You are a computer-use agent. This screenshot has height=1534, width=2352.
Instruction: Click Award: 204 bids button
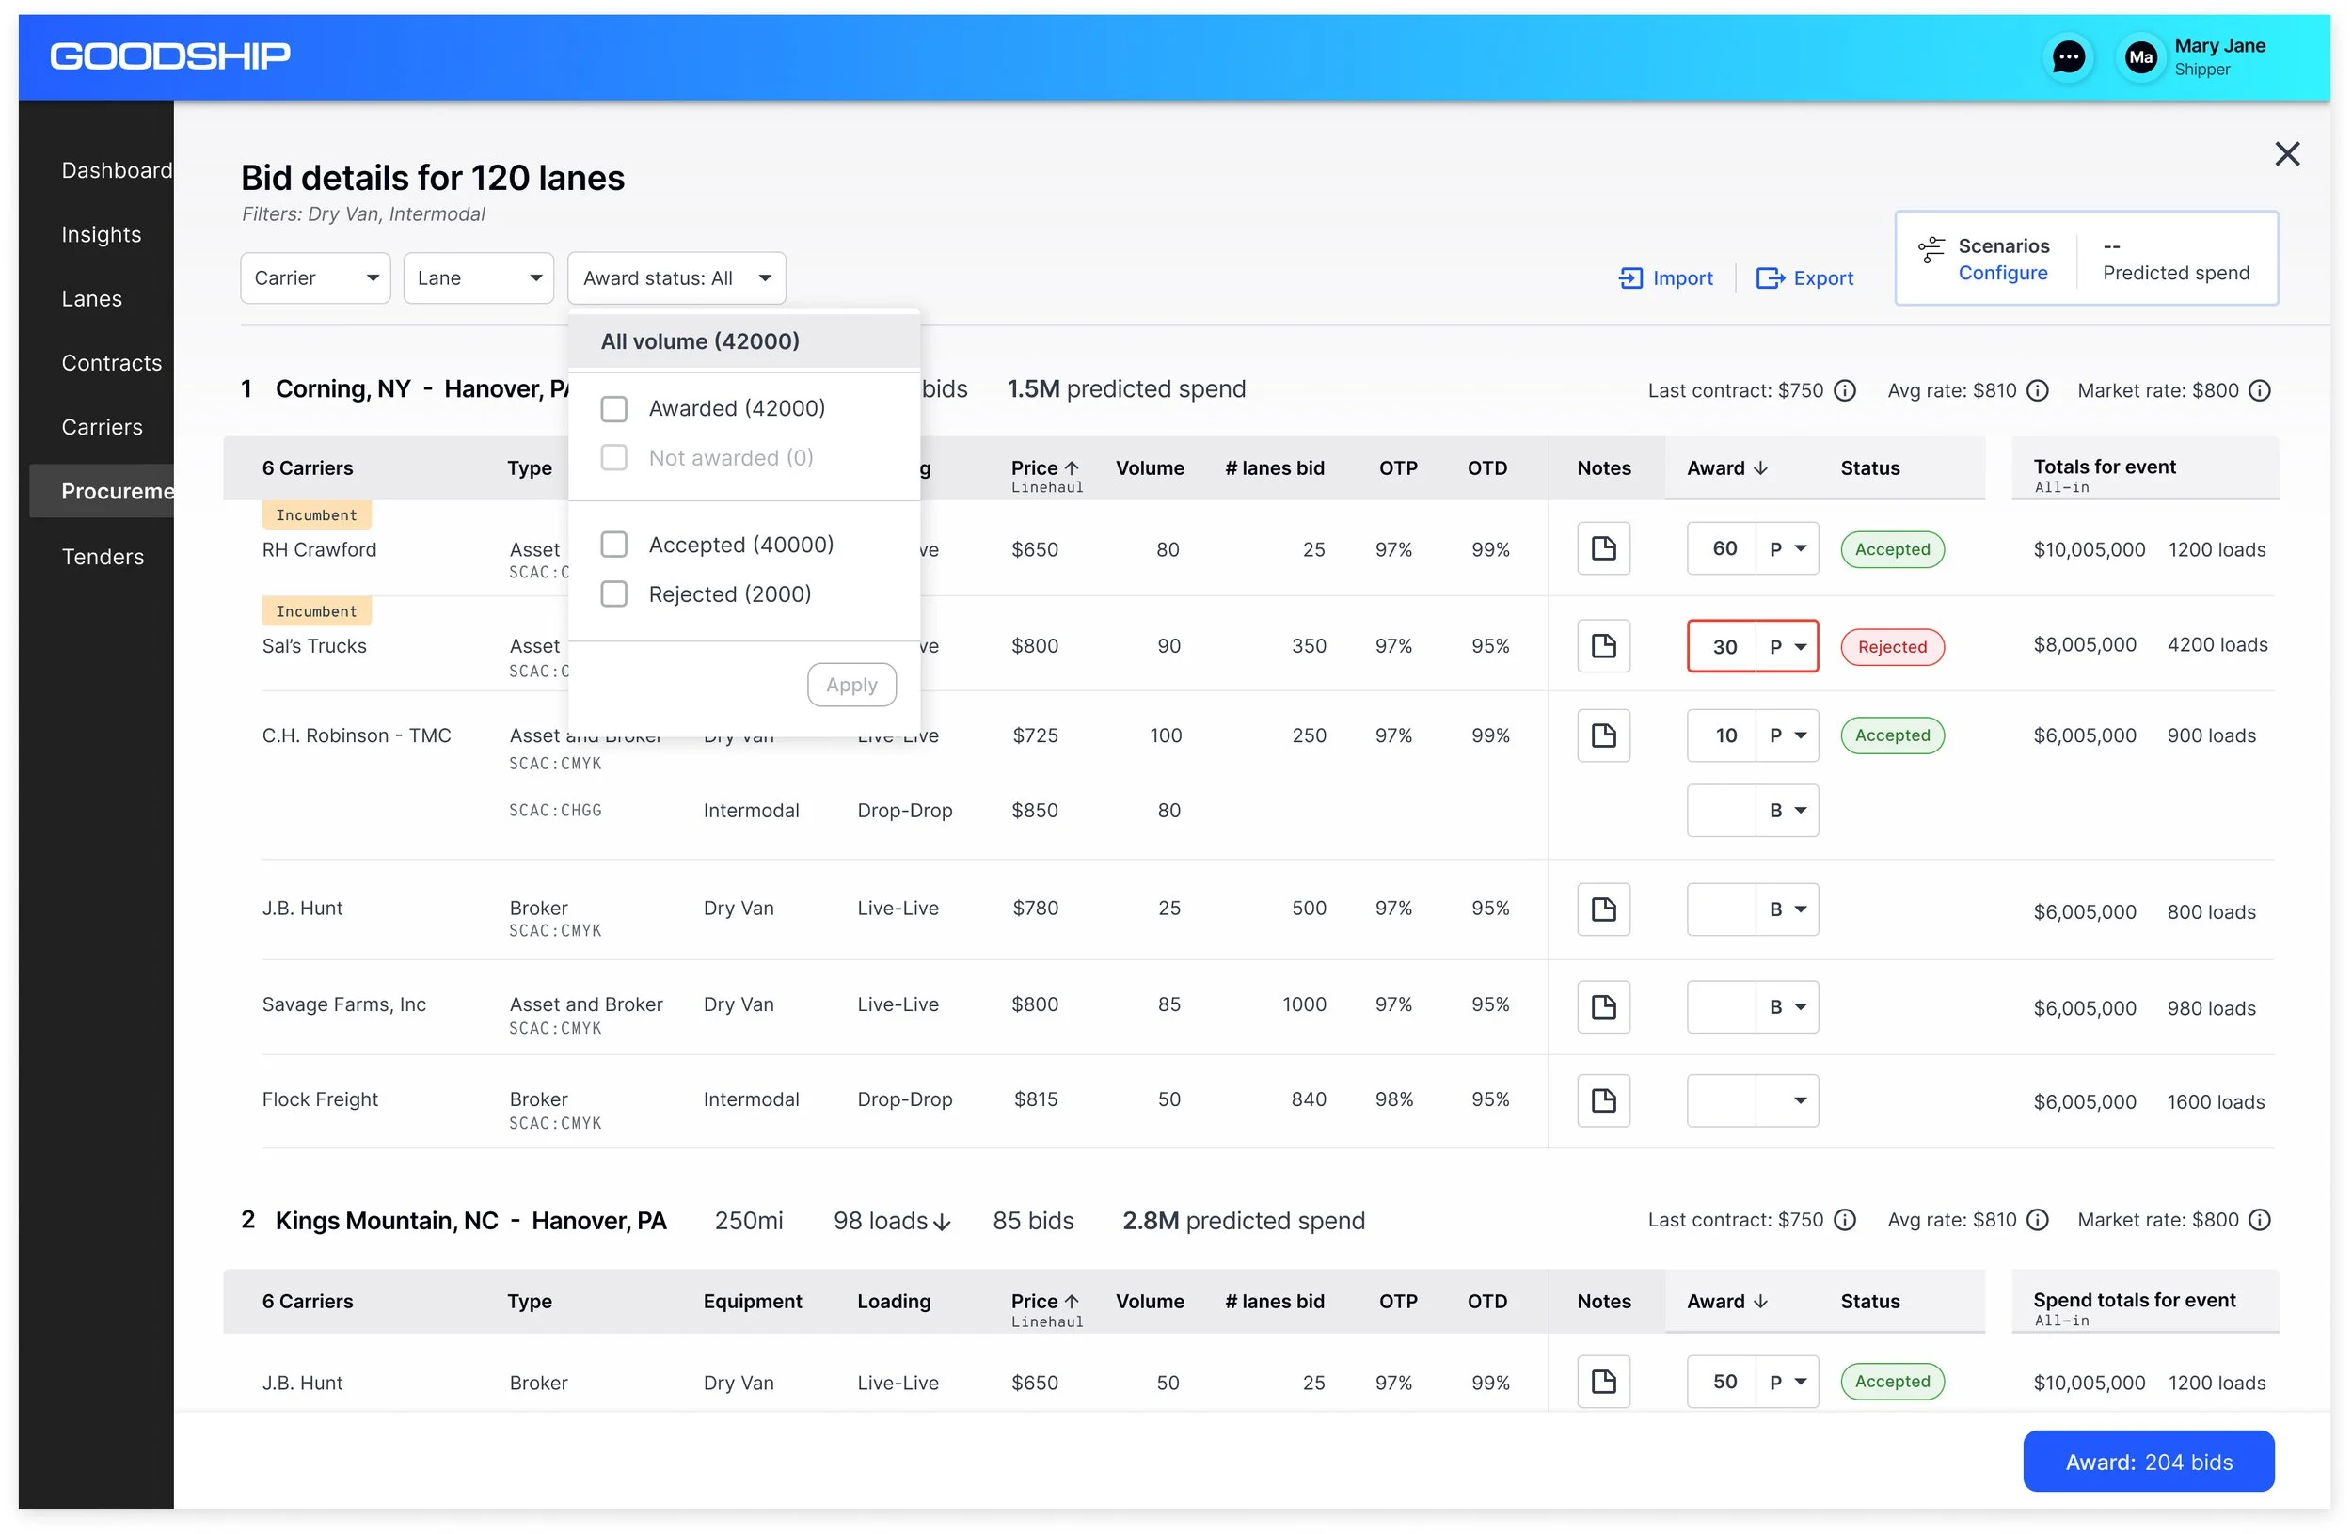tap(2148, 1461)
